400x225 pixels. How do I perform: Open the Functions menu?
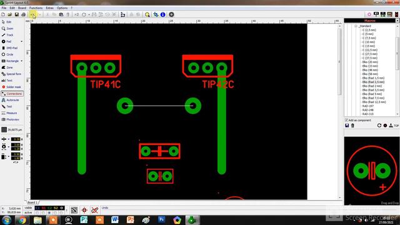[x=36, y=8]
